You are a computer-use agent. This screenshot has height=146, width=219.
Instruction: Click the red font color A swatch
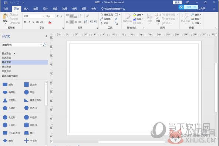pos(50,22)
